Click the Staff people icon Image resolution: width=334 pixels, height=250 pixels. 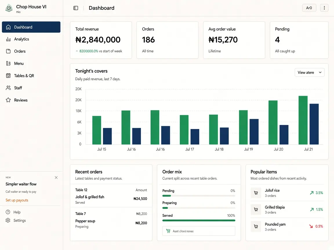8,88
